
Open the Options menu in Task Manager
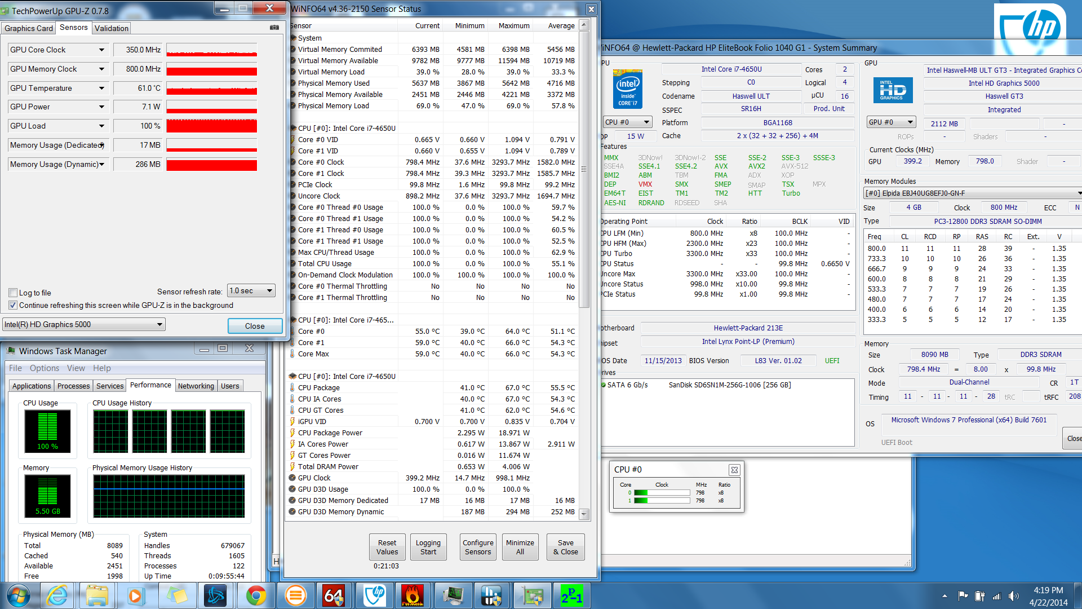44,368
